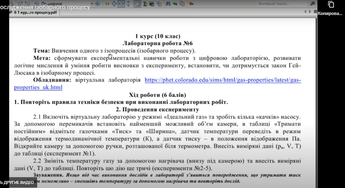Click the heading '2. Проведення експерименту'
345x188 pixels.
tap(157, 109)
